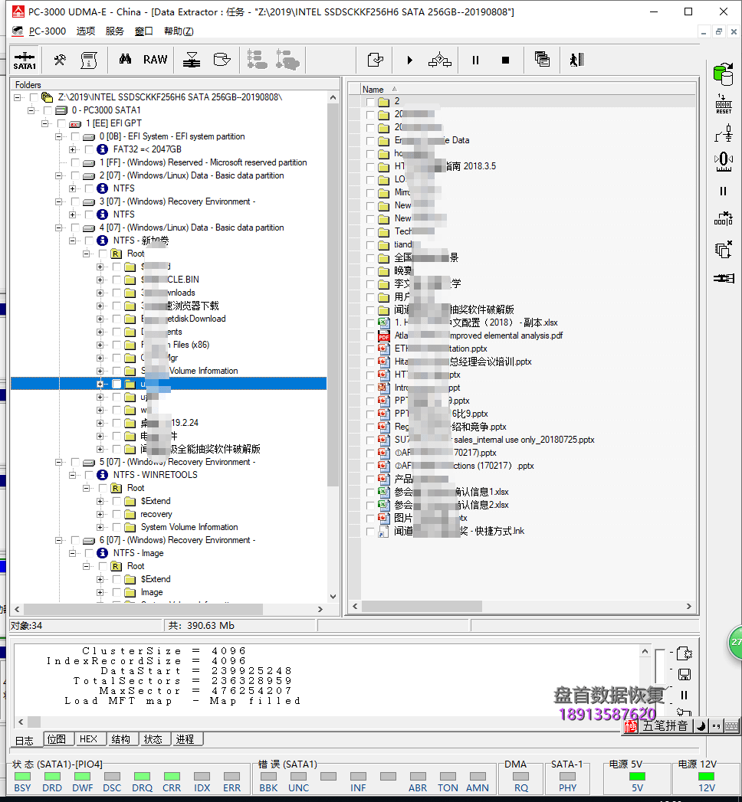Tick checkbox for System Volume Information folder
Viewport: 742px width, 802px height.
tap(117, 527)
